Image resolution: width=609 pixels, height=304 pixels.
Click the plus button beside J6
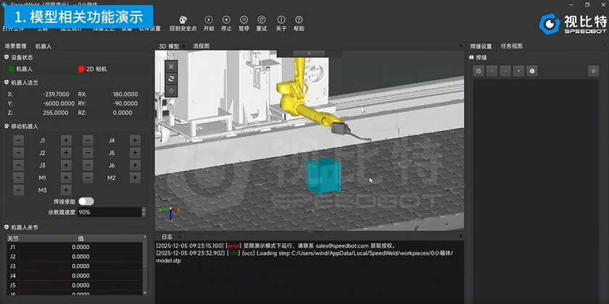[135, 165]
